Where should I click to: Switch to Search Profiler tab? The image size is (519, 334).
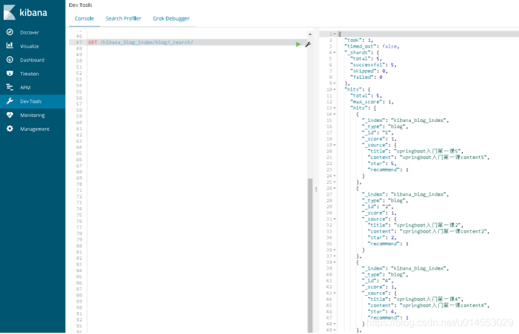pos(123,19)
